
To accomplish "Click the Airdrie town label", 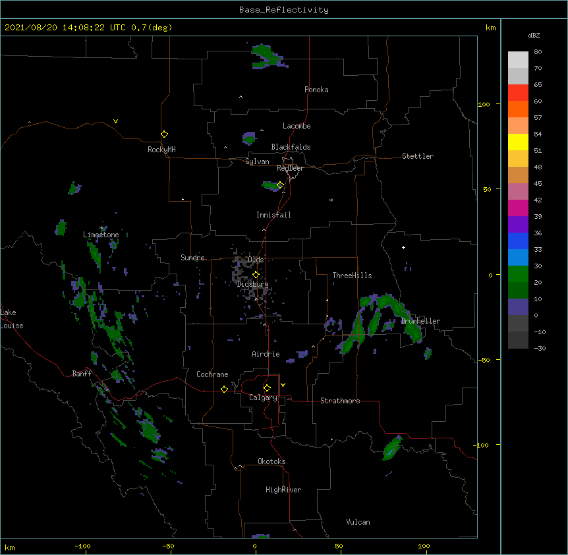I will pos(266,354).
